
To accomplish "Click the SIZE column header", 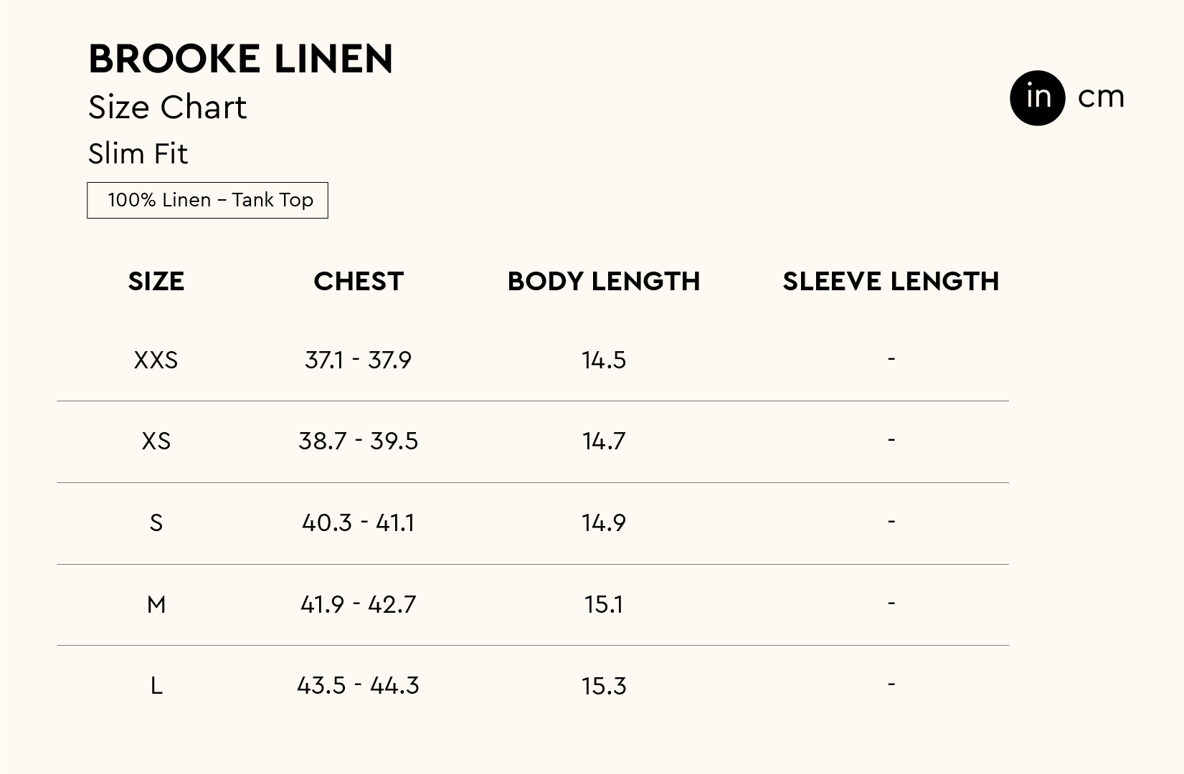I will pos(156,281).
